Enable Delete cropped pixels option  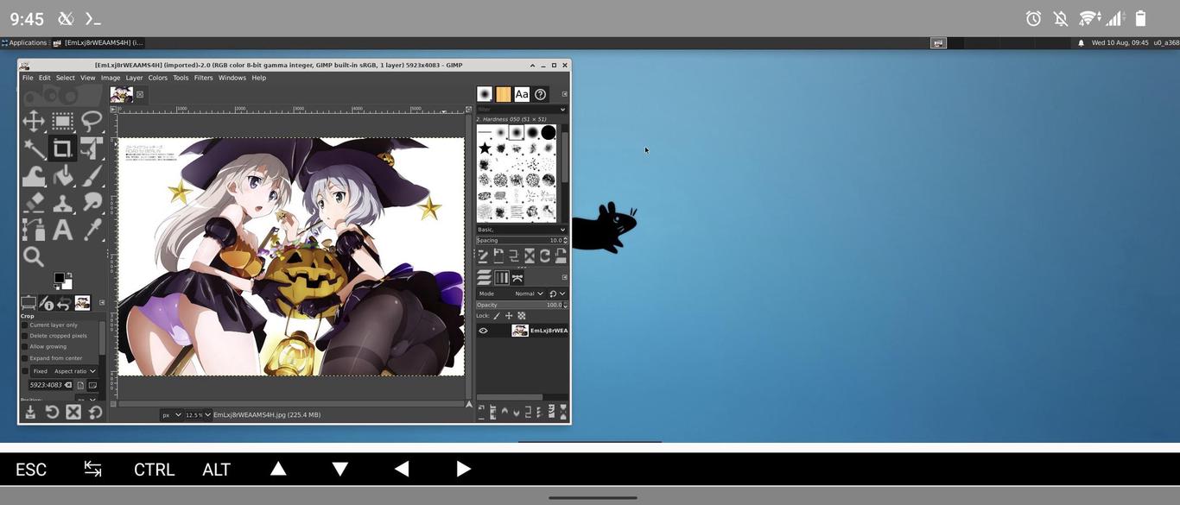point(25,335)
